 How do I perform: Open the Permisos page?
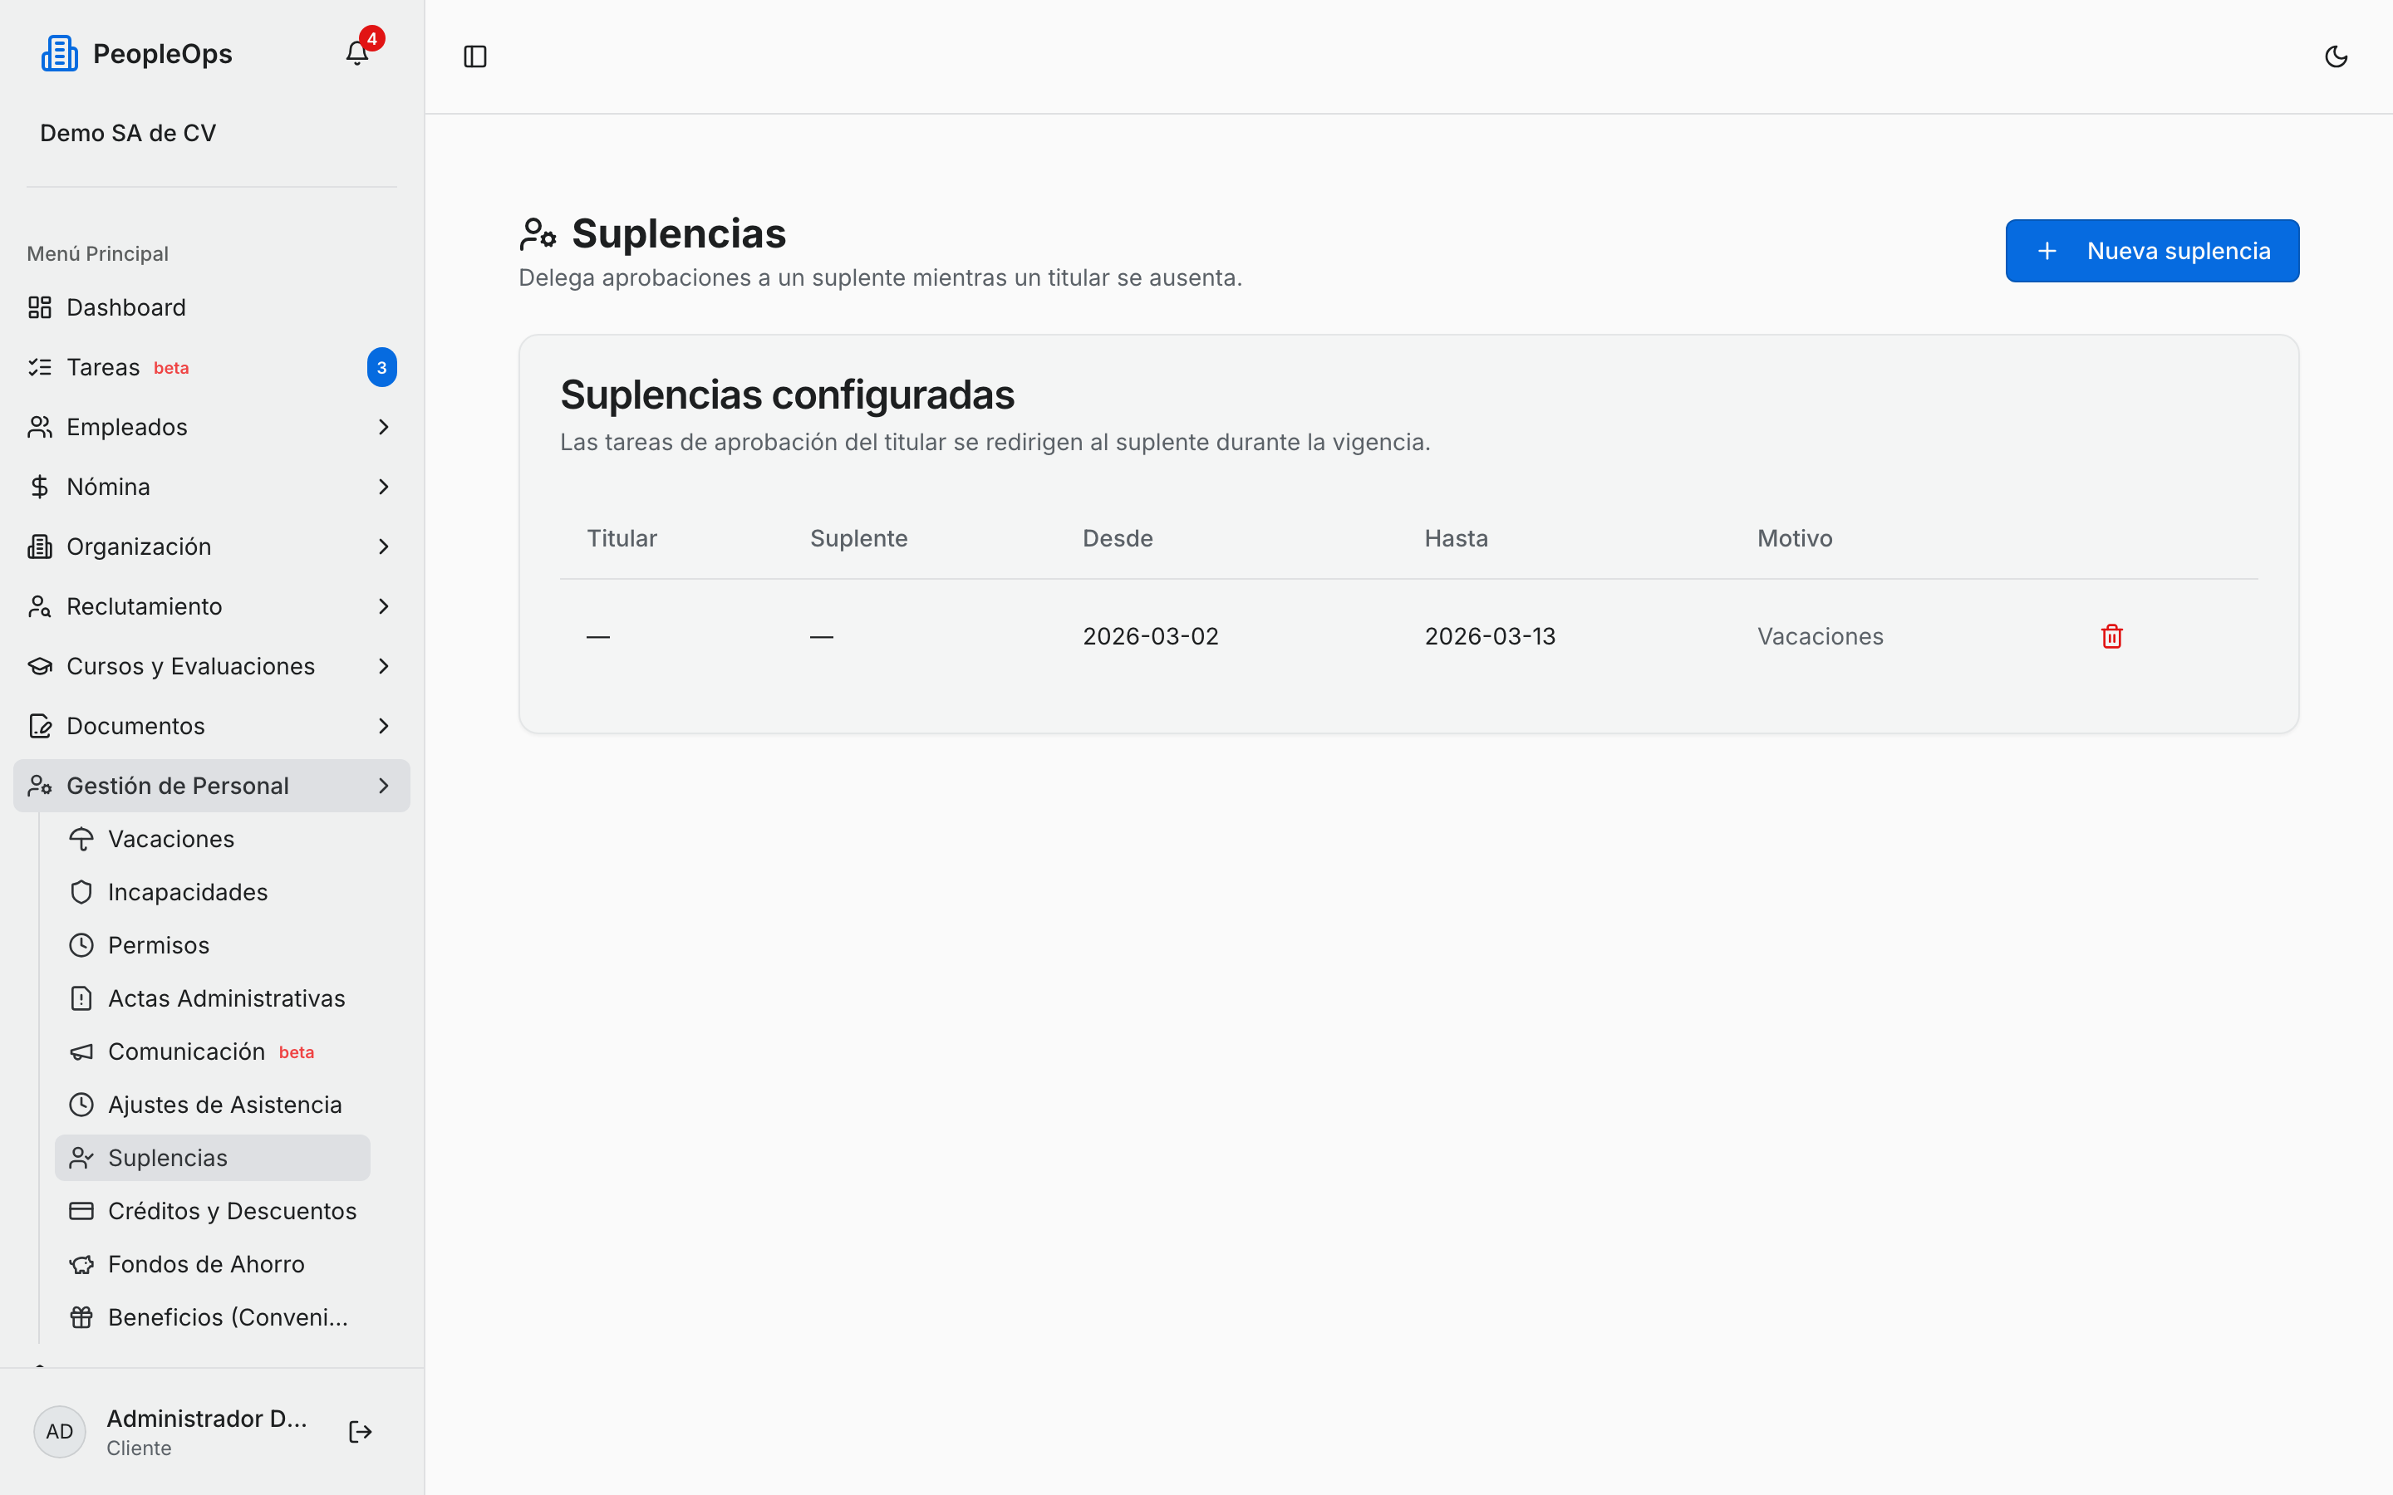click(x=213, y=945)
